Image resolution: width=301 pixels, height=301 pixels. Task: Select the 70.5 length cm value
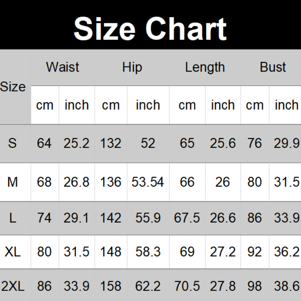coord(187,286)
